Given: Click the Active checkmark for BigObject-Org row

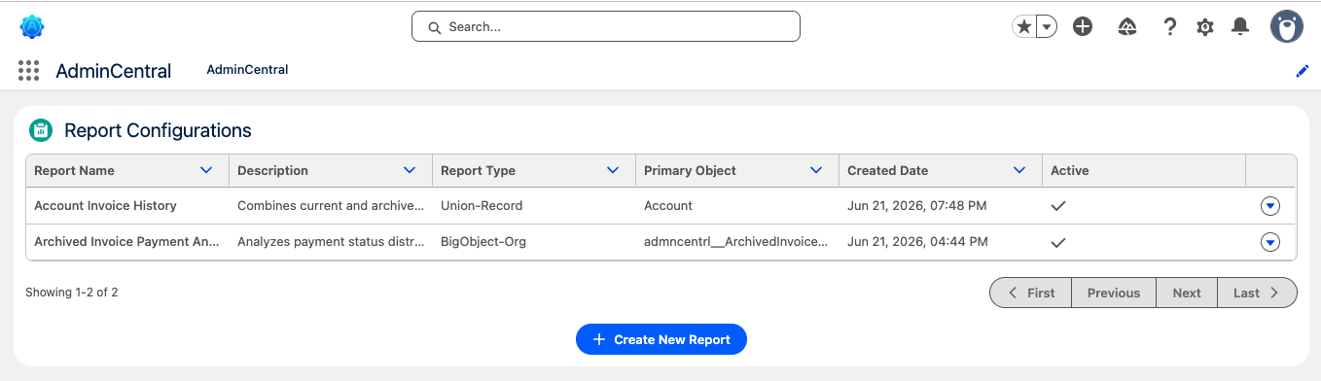Looking at the screenshot, I should tap(1058, 242).
